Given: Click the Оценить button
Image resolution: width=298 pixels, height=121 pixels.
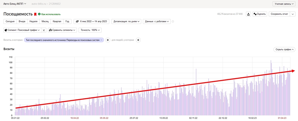Looking at the screenshot, I should pos(260,14).
